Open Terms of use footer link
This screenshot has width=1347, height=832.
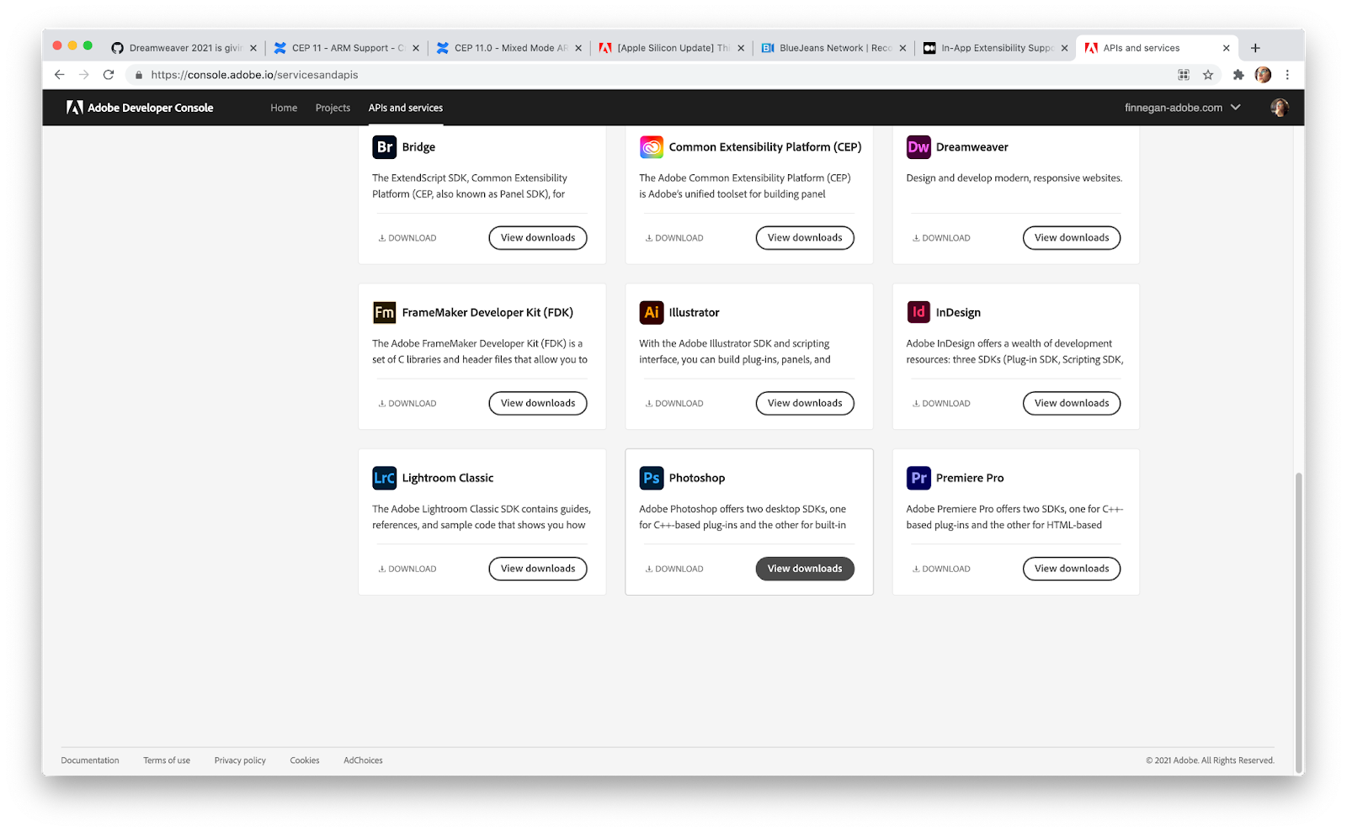tap(167, 760)
